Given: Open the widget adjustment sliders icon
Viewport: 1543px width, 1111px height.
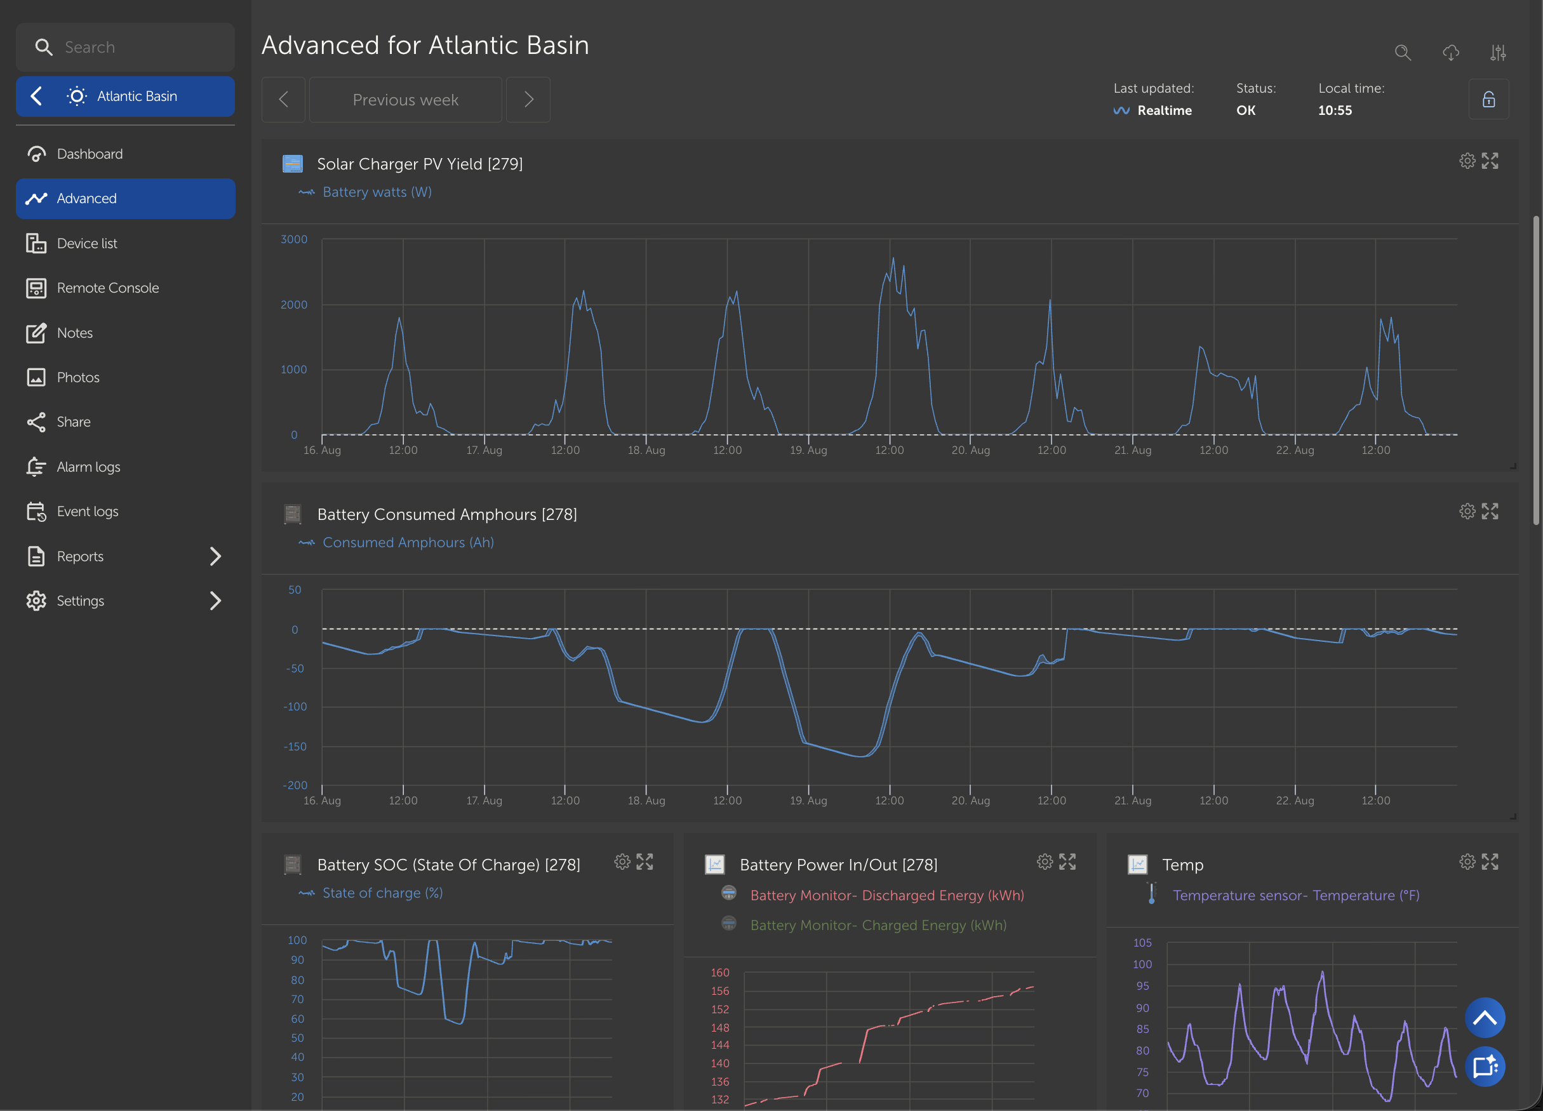Looking at the screenshot, I should [1497, 53].
